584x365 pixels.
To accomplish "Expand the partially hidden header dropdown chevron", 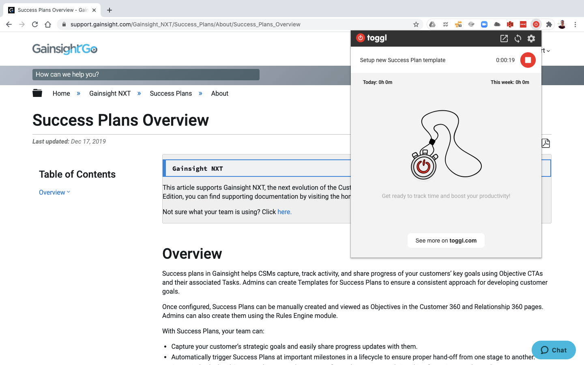I will pyautogui.click(x=548, y=51).
